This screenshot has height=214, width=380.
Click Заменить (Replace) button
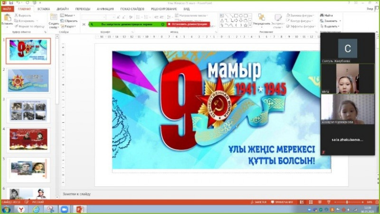pos(330,21)
